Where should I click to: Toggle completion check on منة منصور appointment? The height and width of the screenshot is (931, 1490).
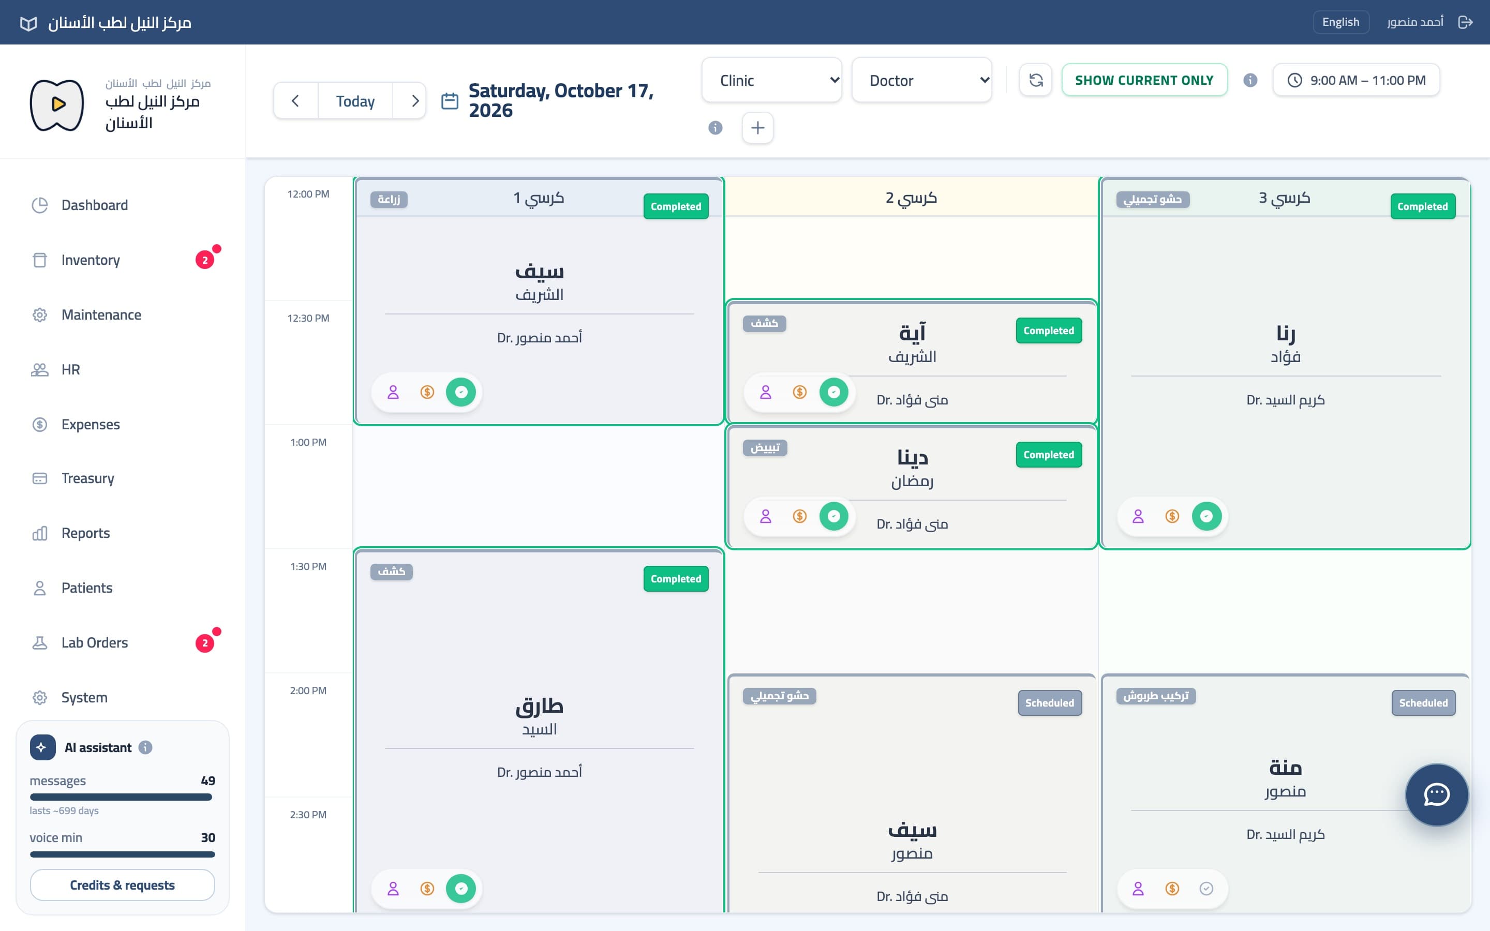pyautogui.click(x=1206, y=889)
